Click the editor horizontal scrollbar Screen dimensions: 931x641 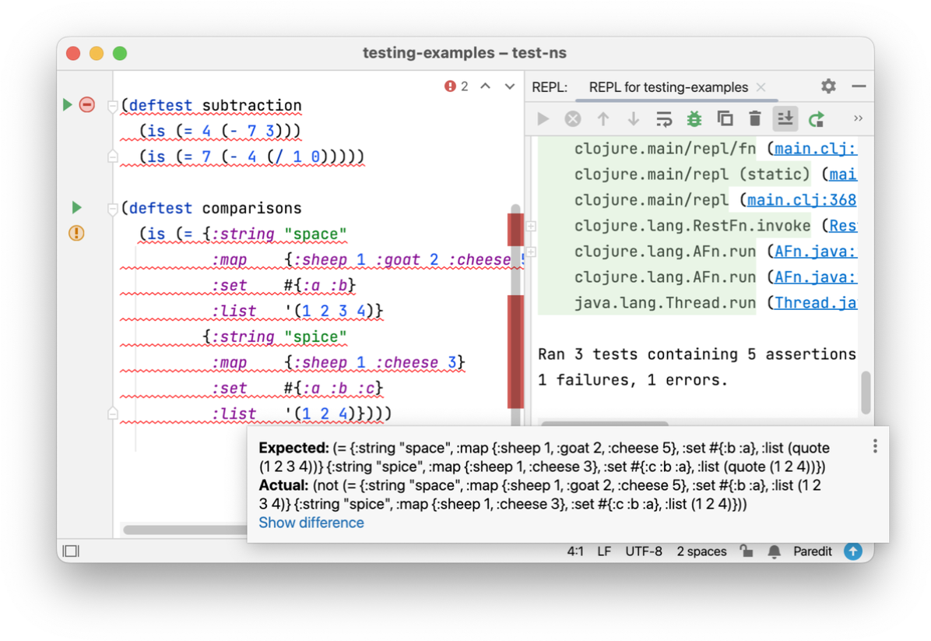tap(184, 530)
